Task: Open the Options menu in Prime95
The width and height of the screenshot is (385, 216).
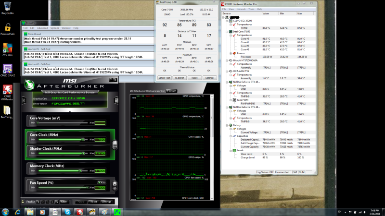Action: click(54, 28)
